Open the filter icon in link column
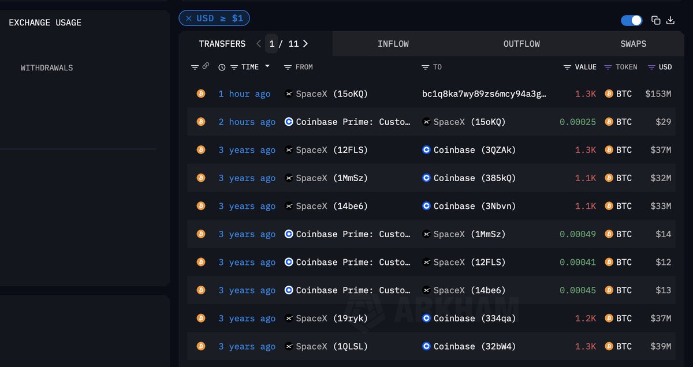693x367 pixels. [195, 67]
